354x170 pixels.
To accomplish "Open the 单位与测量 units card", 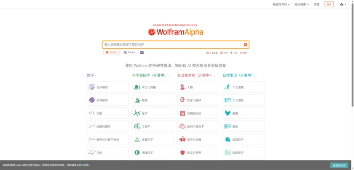I will click(153, 87).
